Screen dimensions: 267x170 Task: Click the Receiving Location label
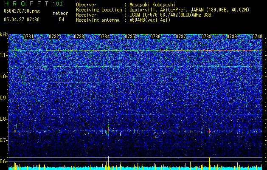coord(99,10)
